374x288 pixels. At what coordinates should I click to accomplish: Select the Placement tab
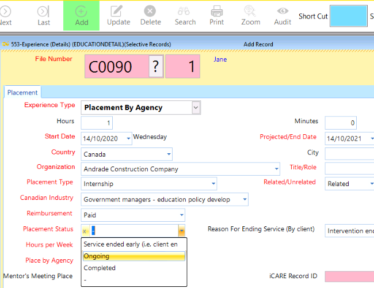[x=22, y=92]
